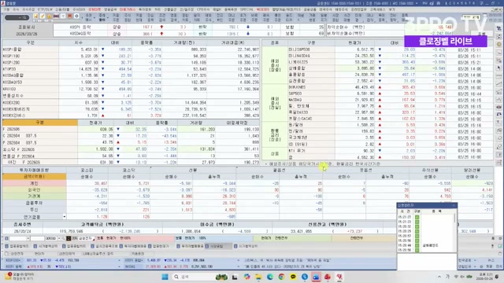
Task: Expand dropdown arrow next to 연기금등
Action: point(65,217)
